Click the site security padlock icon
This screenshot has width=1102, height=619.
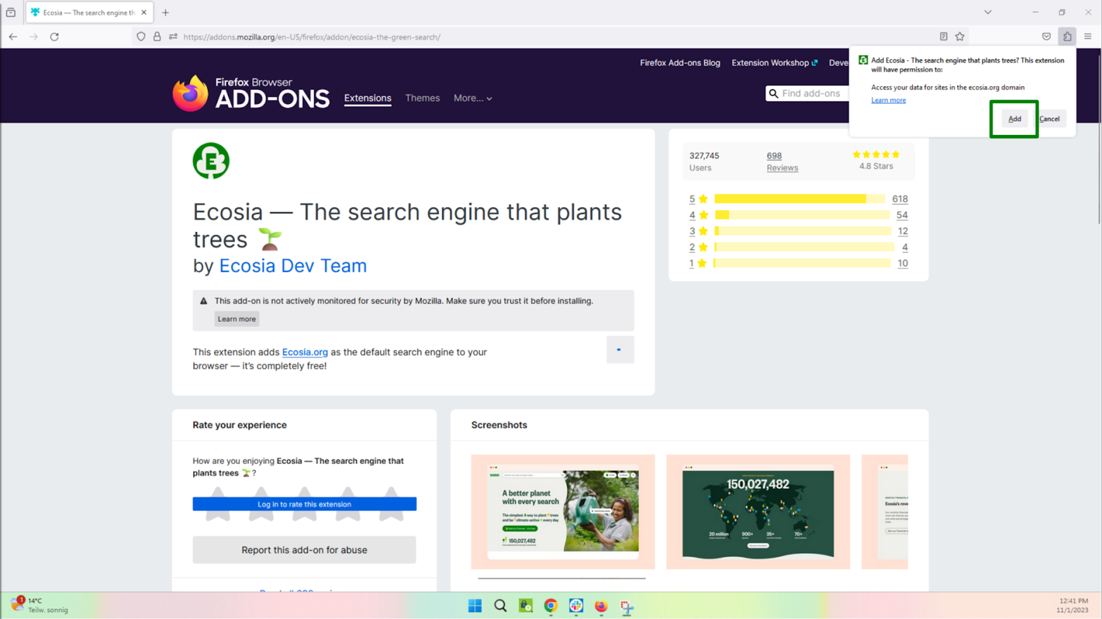click(x=157, y=36)
